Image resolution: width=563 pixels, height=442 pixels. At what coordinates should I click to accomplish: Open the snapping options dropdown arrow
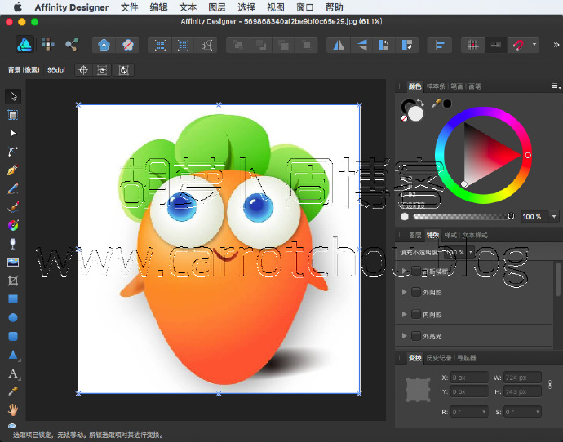[x=534, y=45]
